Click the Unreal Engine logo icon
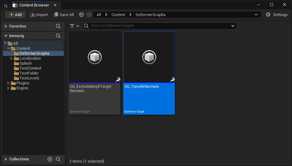 pos(6,5)
